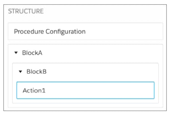Click the word Action1 in the highlighted box

coord(34,91)
